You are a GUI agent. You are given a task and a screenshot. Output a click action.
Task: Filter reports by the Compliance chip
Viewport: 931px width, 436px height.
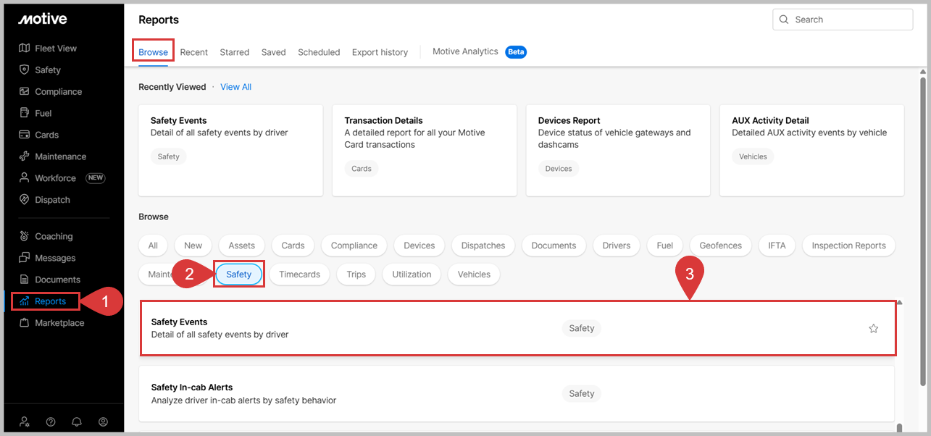pyautogui.click(x=354, y=246)
